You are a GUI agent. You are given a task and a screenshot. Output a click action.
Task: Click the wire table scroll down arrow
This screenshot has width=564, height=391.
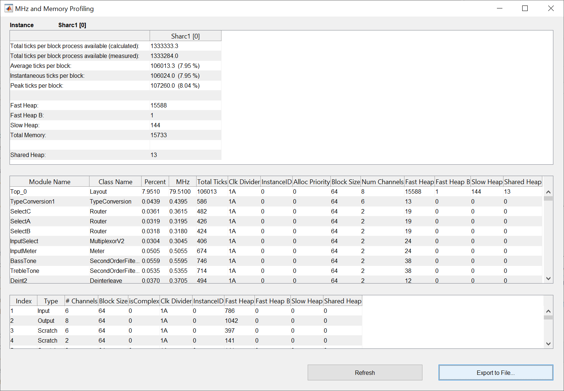click(548, 344)
